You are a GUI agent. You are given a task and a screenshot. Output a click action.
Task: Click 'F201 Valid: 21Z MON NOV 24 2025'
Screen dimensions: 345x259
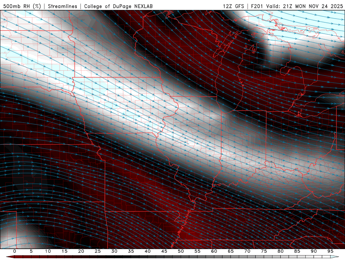click(297, 6)
